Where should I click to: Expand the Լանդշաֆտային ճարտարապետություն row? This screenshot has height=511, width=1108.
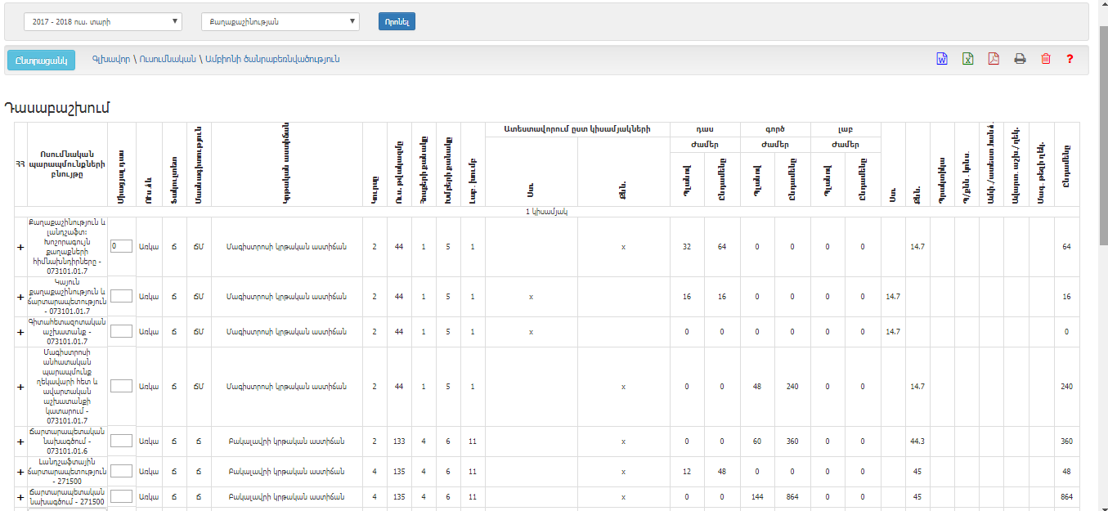(20, 472)
